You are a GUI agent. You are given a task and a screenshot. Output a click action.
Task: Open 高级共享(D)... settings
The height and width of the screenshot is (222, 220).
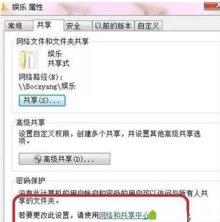(x=65, y=159)
